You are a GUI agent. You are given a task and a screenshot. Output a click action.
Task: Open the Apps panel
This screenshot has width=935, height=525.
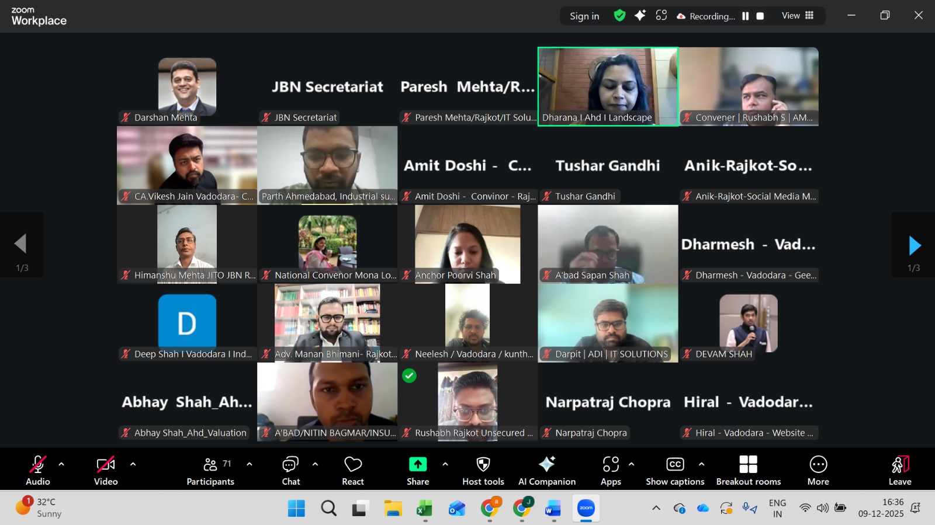611,471
